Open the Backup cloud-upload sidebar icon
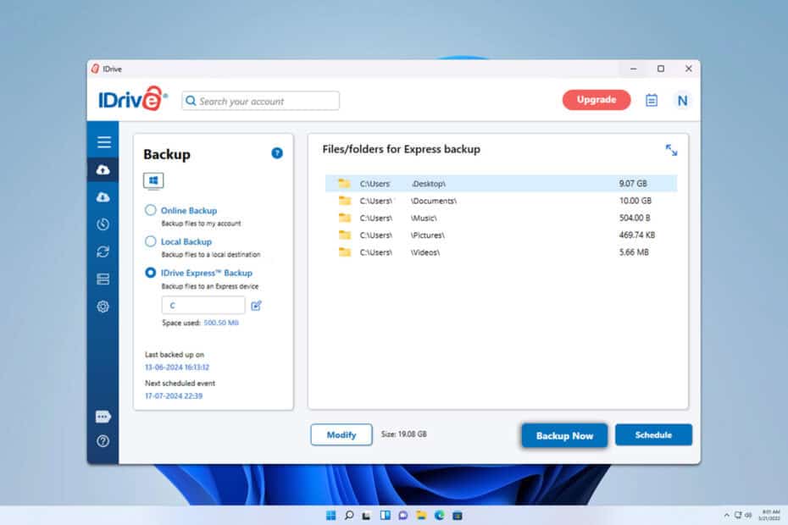The height and width of the screenshot is (525, 788). tap(103, 170)
